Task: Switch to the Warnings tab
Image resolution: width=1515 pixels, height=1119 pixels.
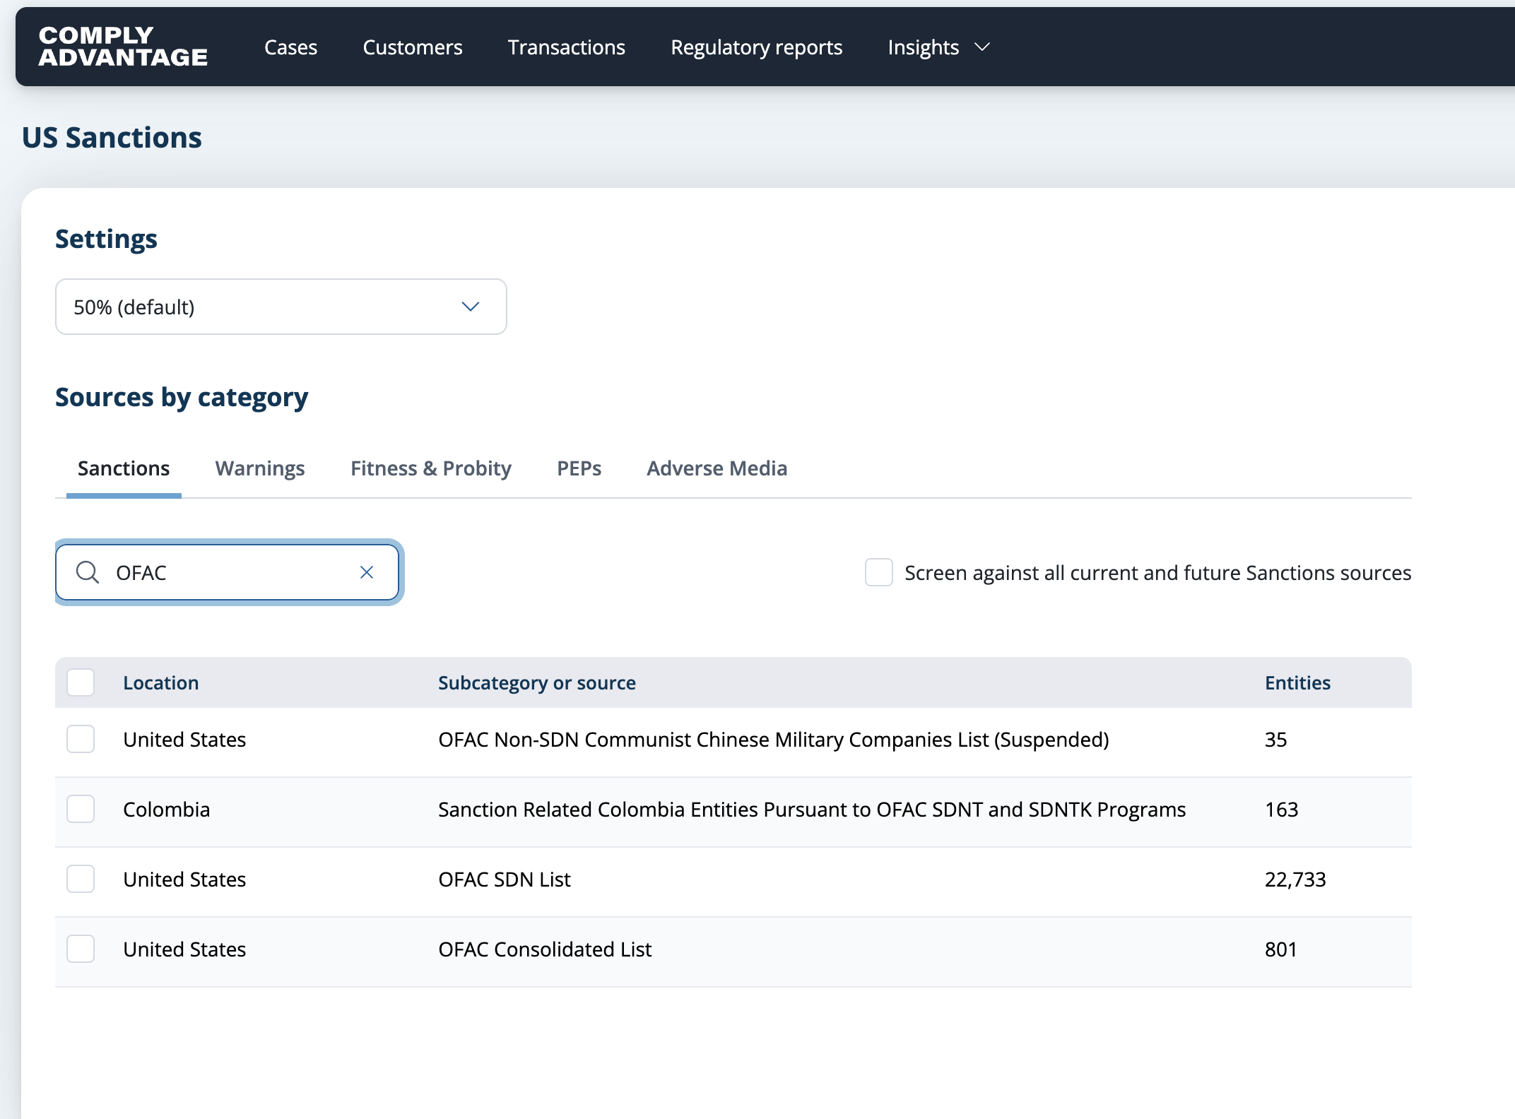Action: pos(260,468)
